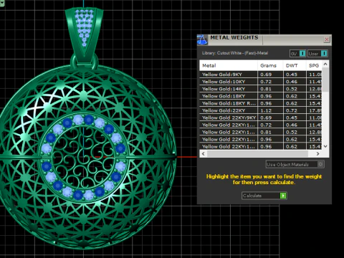Sort by the SPG column header
344x258 pixels.
(314, 65)
